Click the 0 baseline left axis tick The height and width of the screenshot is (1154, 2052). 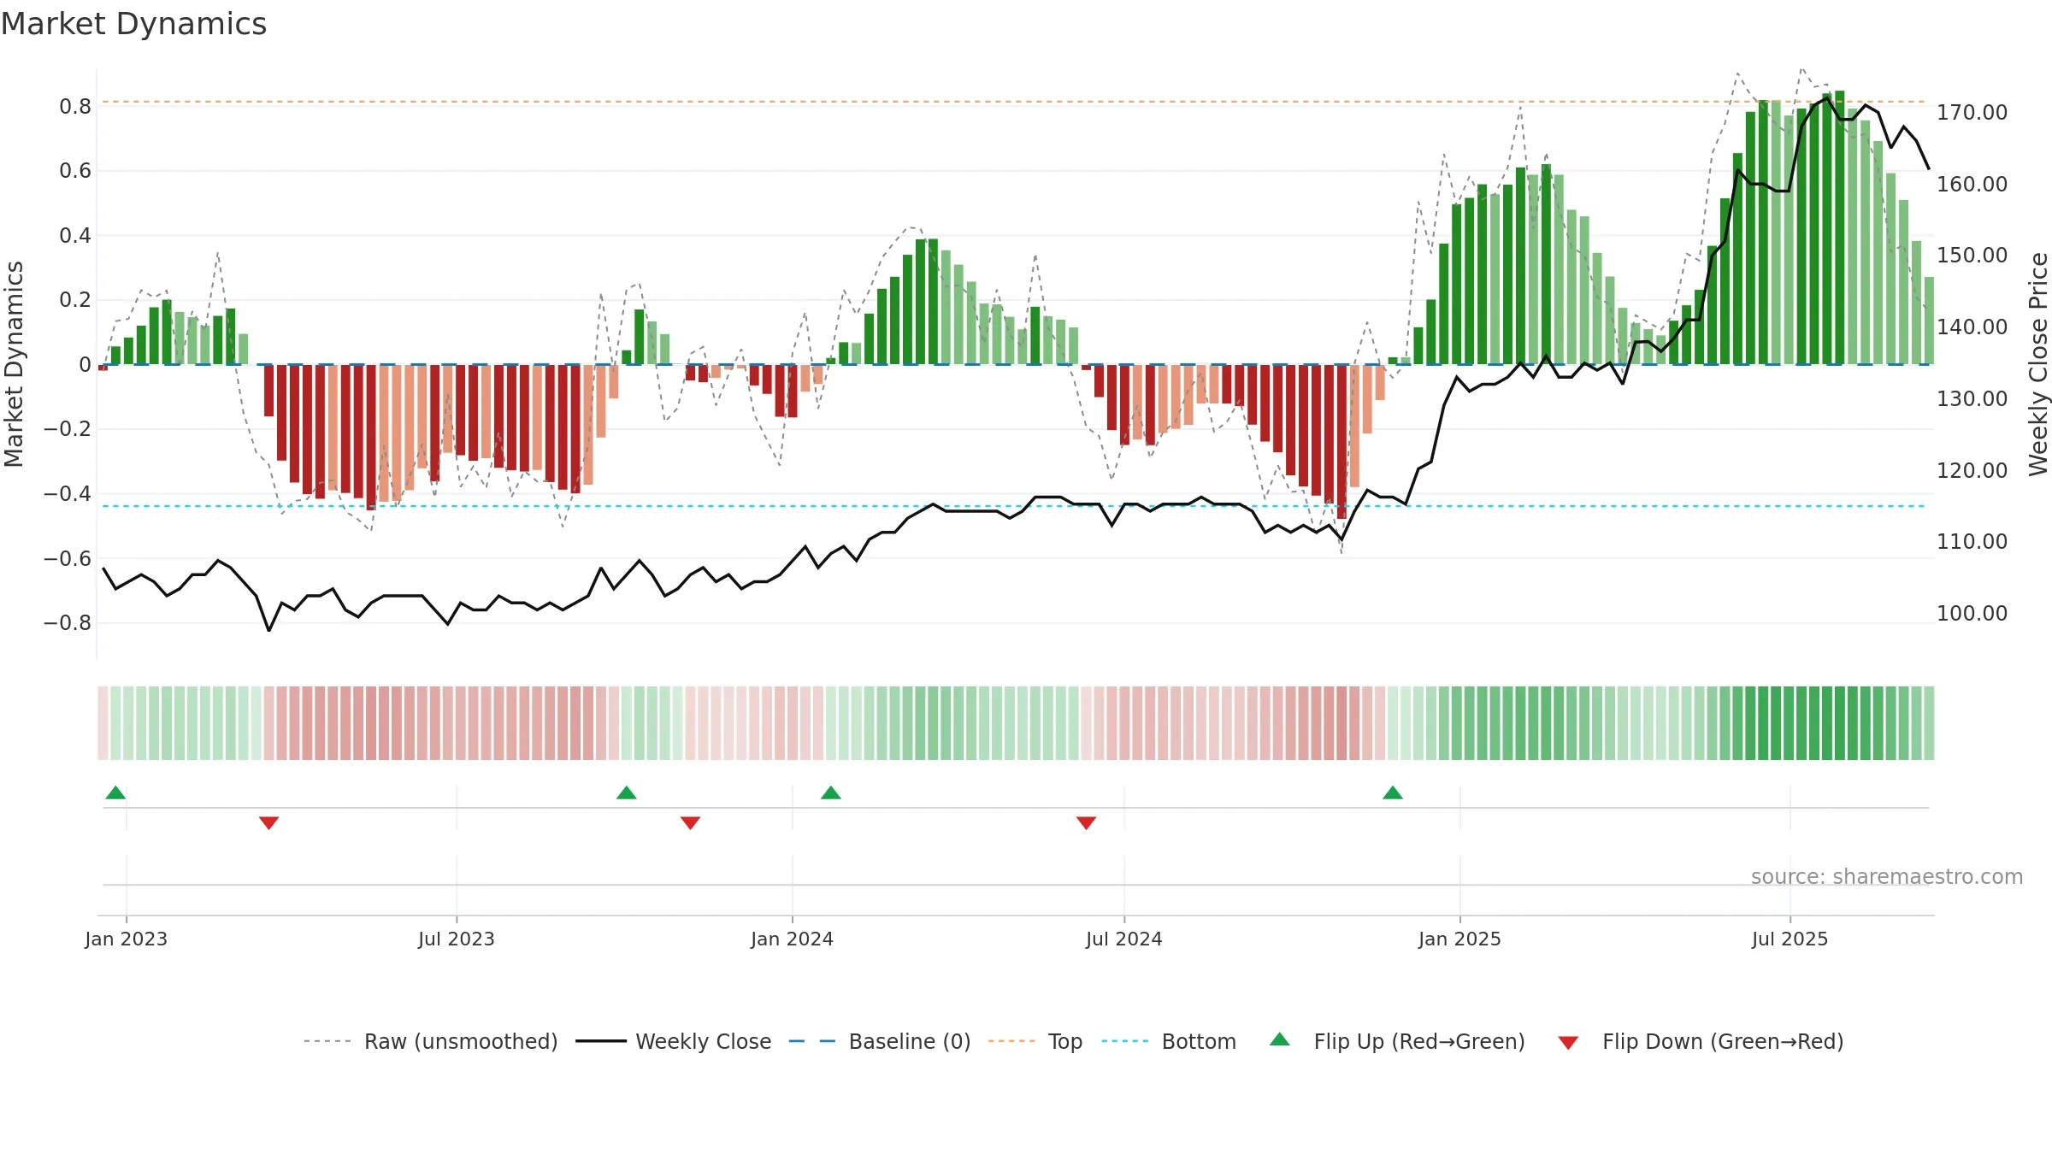[85, 364]
